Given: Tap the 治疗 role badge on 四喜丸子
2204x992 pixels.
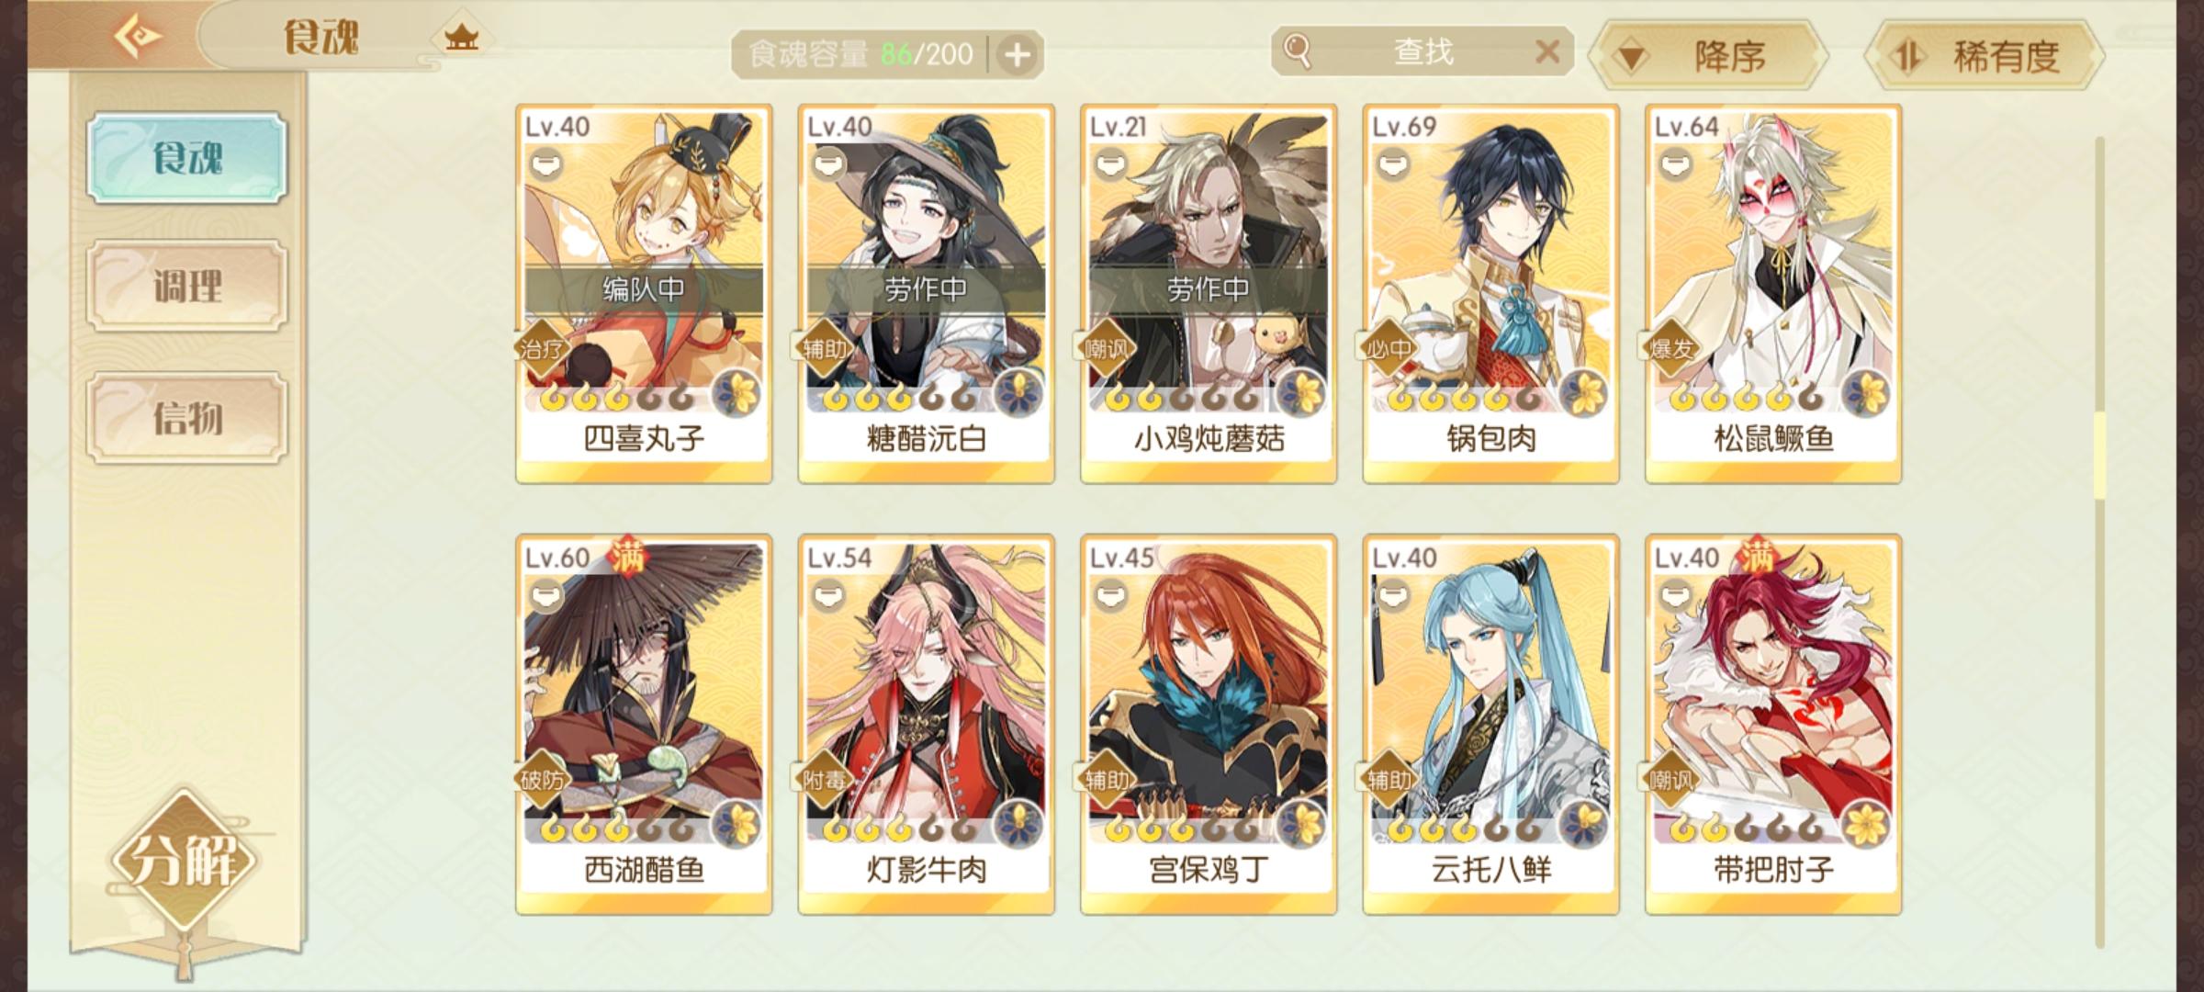Looking at the screenshot, I should tap(543, 349).
